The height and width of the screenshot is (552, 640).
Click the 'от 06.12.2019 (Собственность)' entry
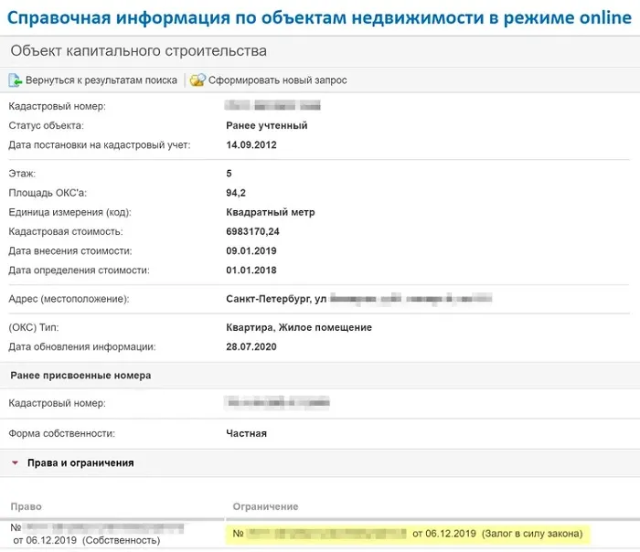(x=87, y=540)
